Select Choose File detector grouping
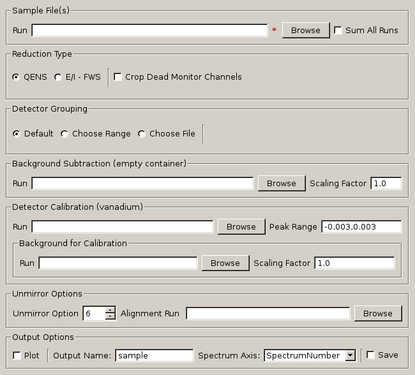Viewport: 415px width, 375px height. pos(142,134)
